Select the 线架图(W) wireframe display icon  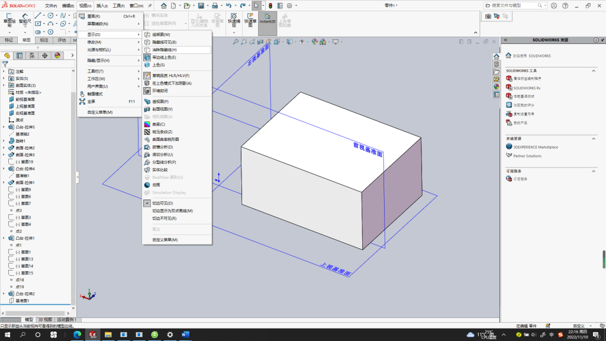(147, 34)
